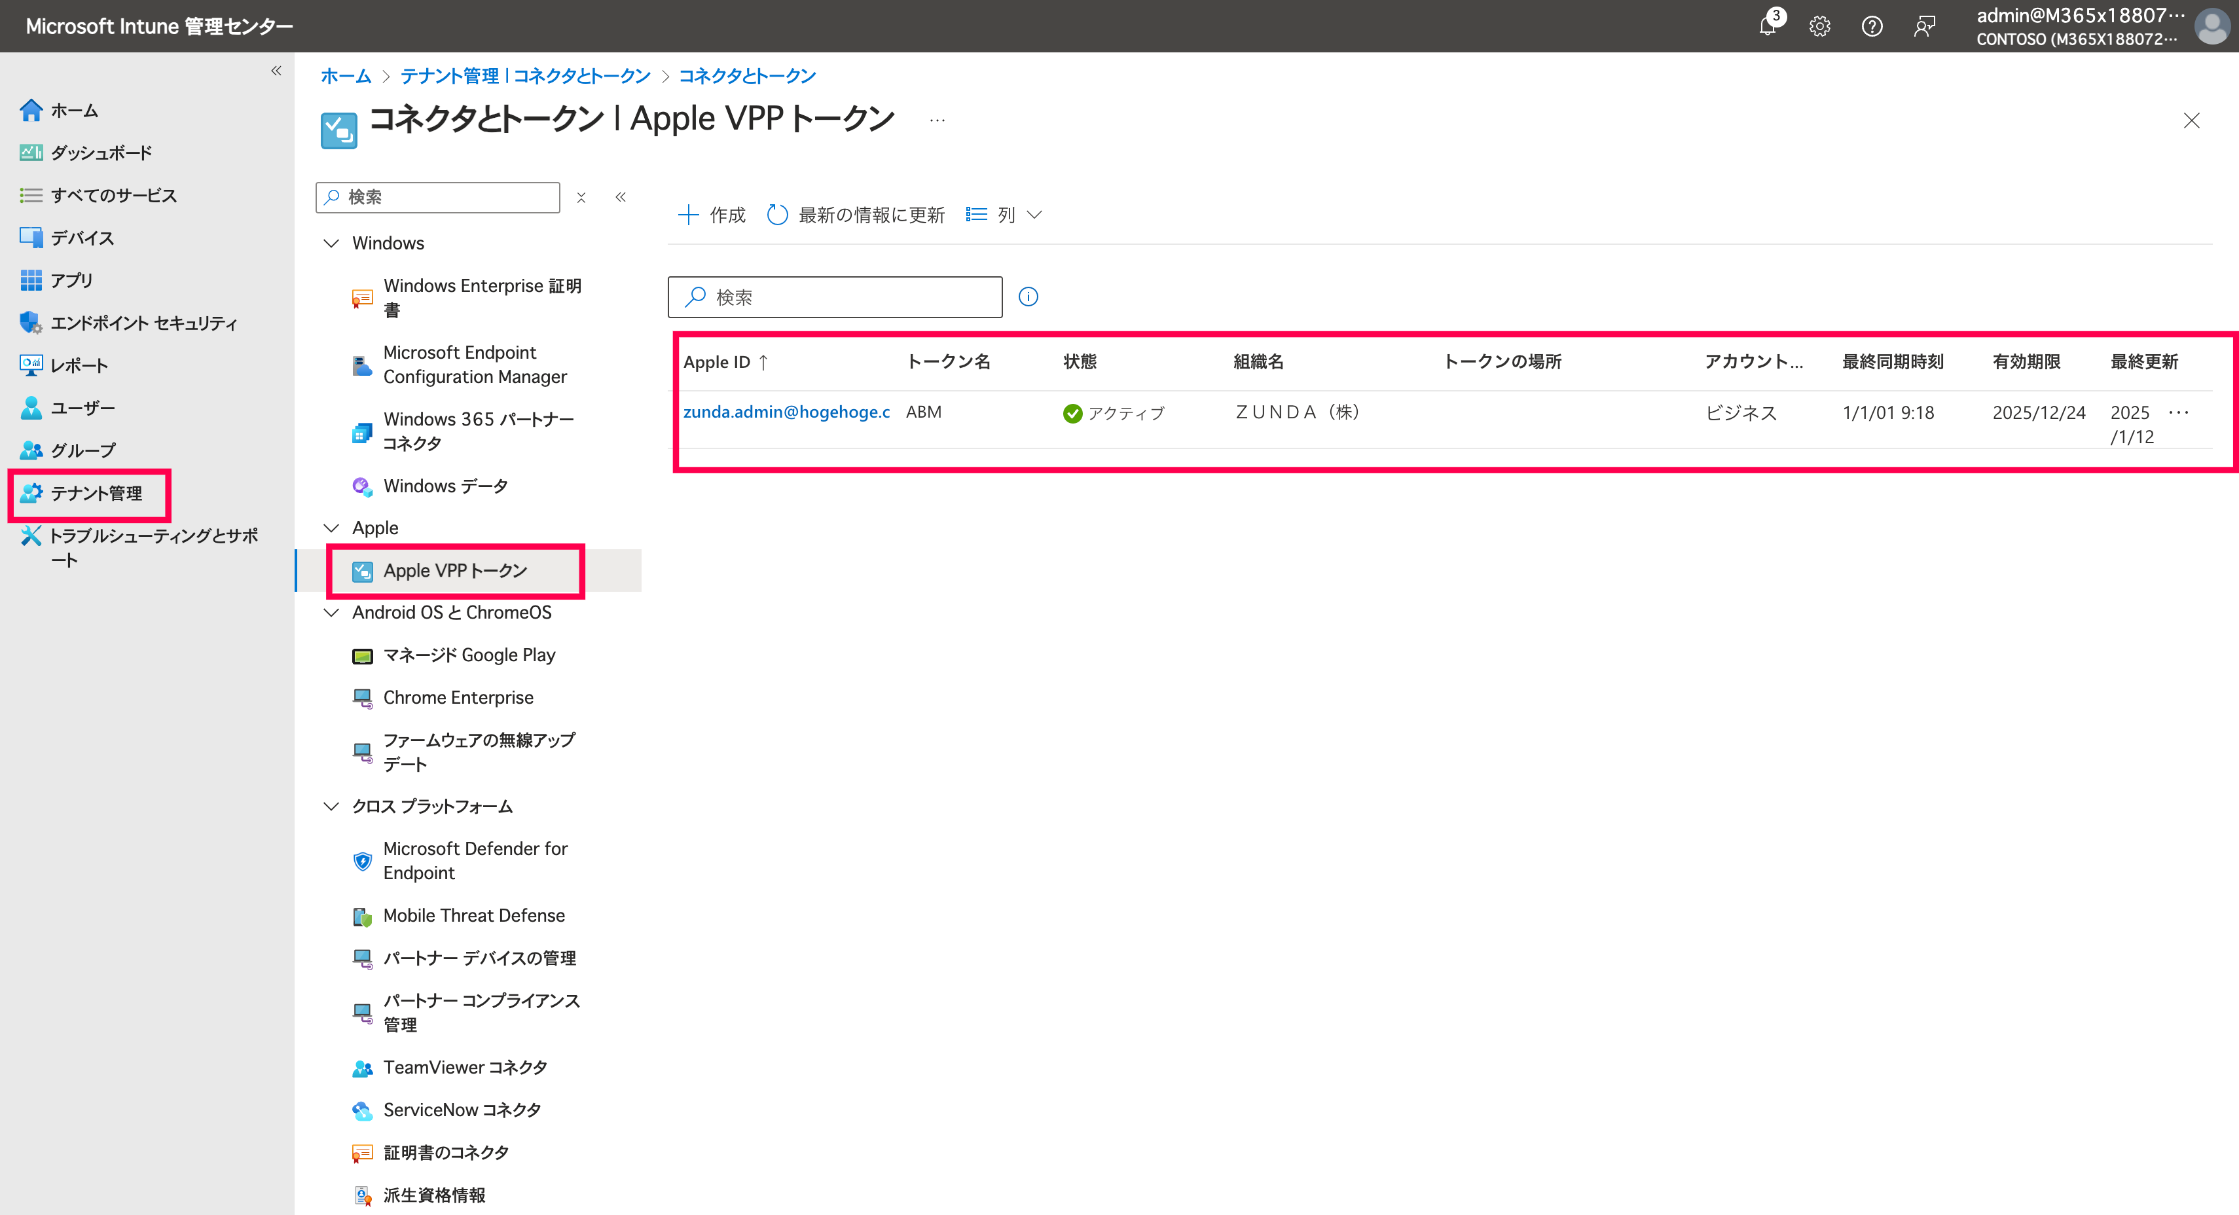Click the Home icon in sidebar
The image size is (2239, 1215).
(x=31, y=111)
